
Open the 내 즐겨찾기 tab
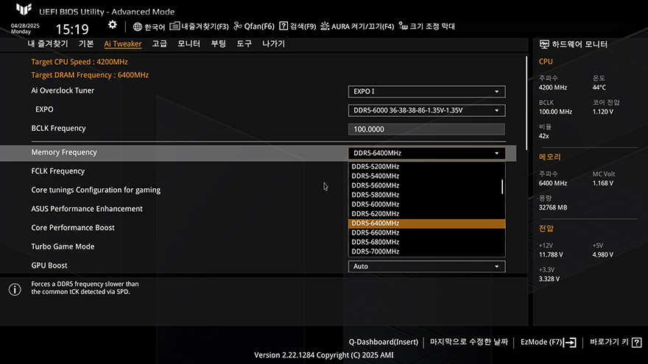click(48, 43)
